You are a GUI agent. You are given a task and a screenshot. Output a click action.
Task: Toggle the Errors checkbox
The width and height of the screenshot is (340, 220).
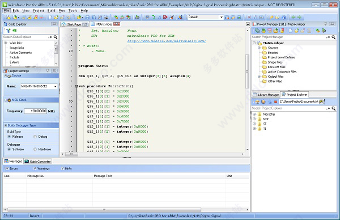tap(7, 168)
